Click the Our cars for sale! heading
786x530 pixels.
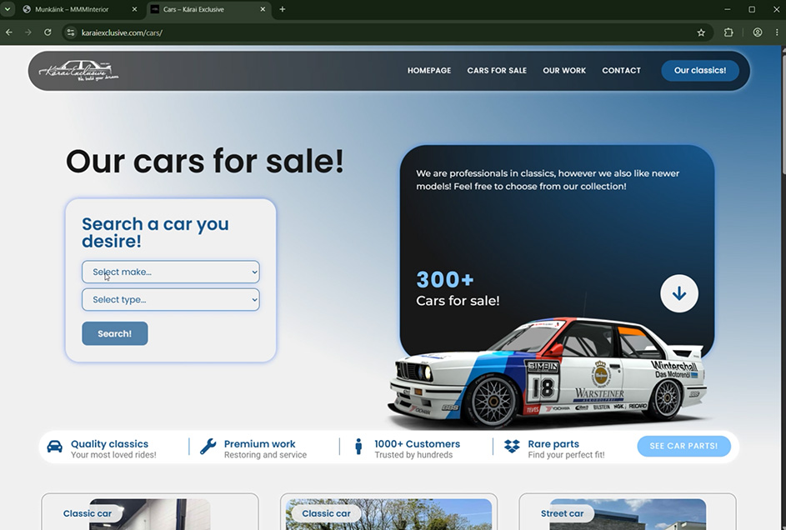click(204, 162)
